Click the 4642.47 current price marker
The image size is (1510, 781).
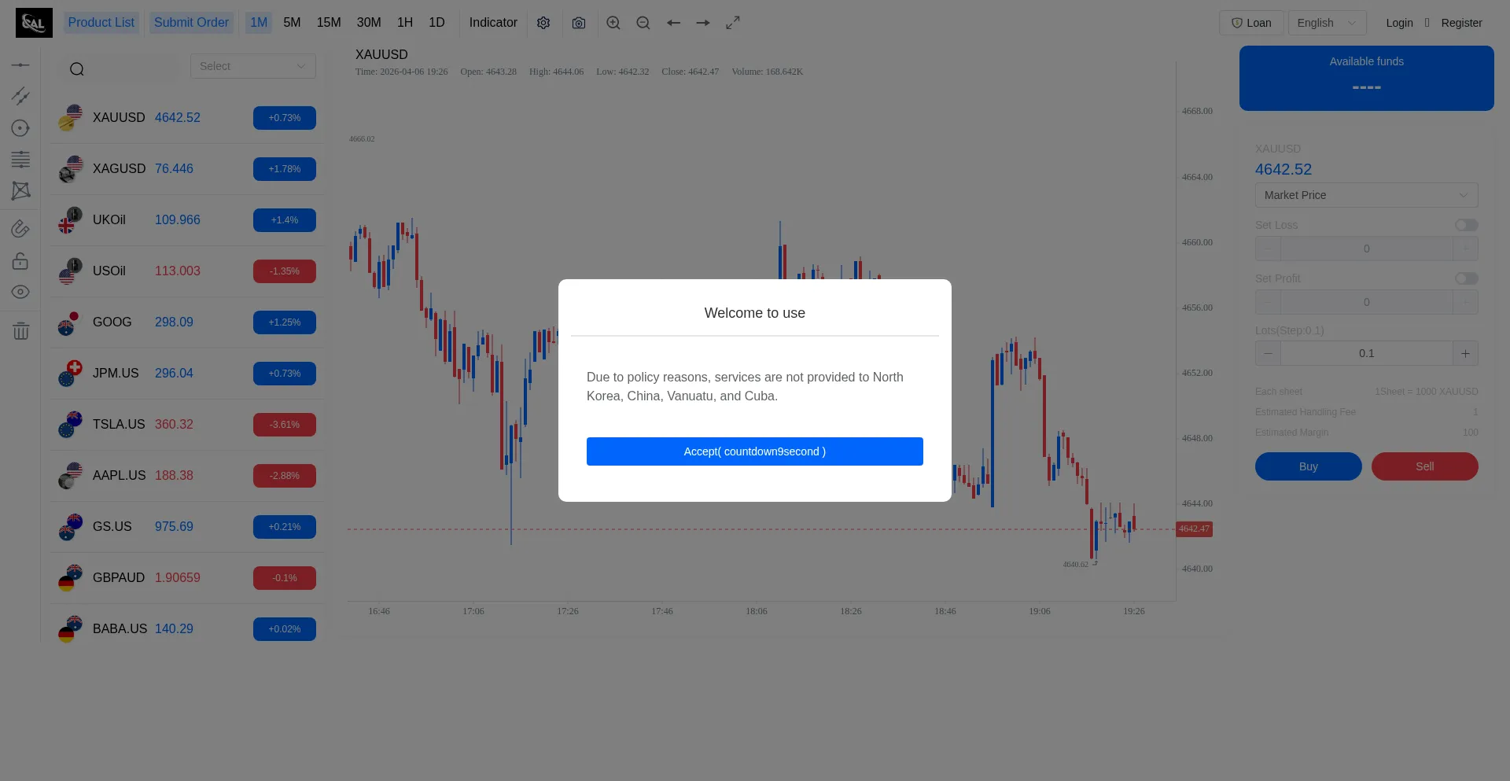point(1194,529)
